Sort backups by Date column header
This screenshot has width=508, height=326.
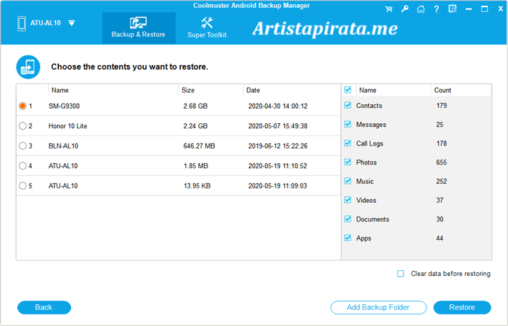pyautogui.click(x=292, y=91)
